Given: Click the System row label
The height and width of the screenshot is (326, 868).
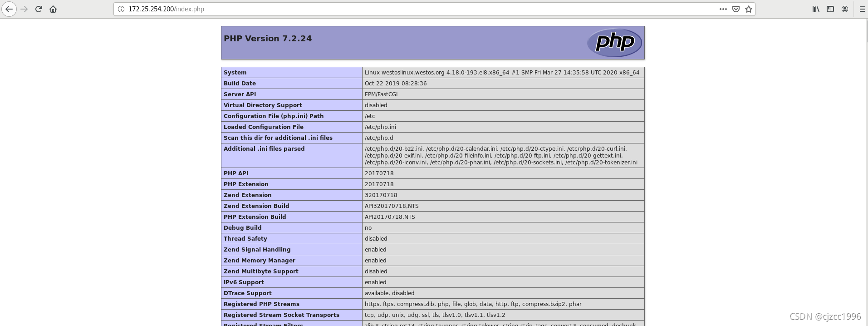Looking at the screenshot, I should (235, 73).
